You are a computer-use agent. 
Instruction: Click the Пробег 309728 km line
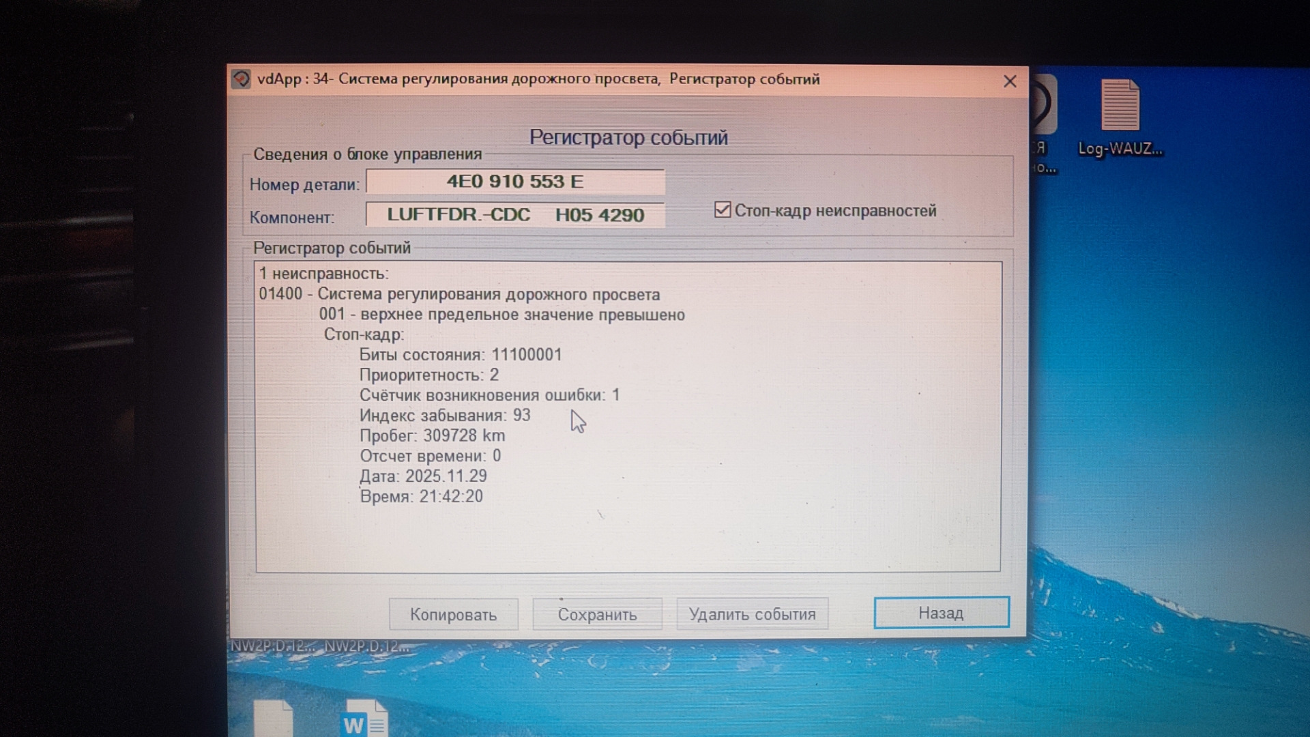click(x=432, y=435)
